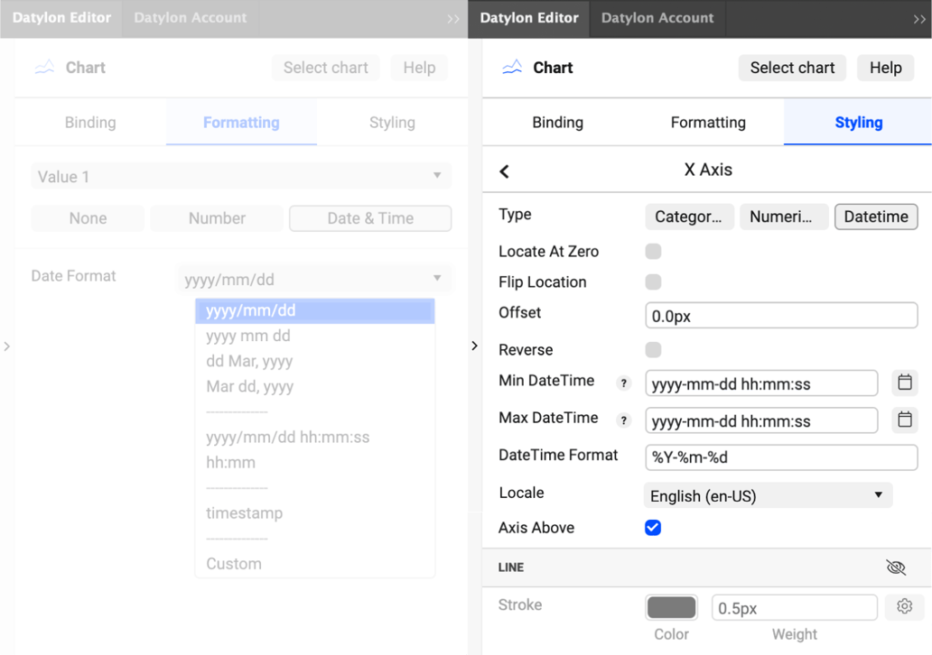Image resolution: width=932 pixels, height=655 pixels.
Task: Choose Number format type in left panel
Action: 217,218
